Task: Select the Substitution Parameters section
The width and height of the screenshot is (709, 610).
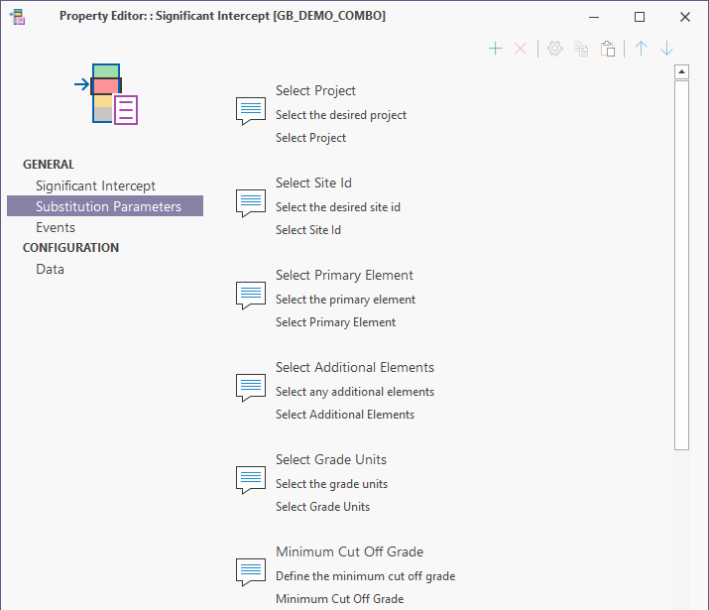Action: coord(105,206)
